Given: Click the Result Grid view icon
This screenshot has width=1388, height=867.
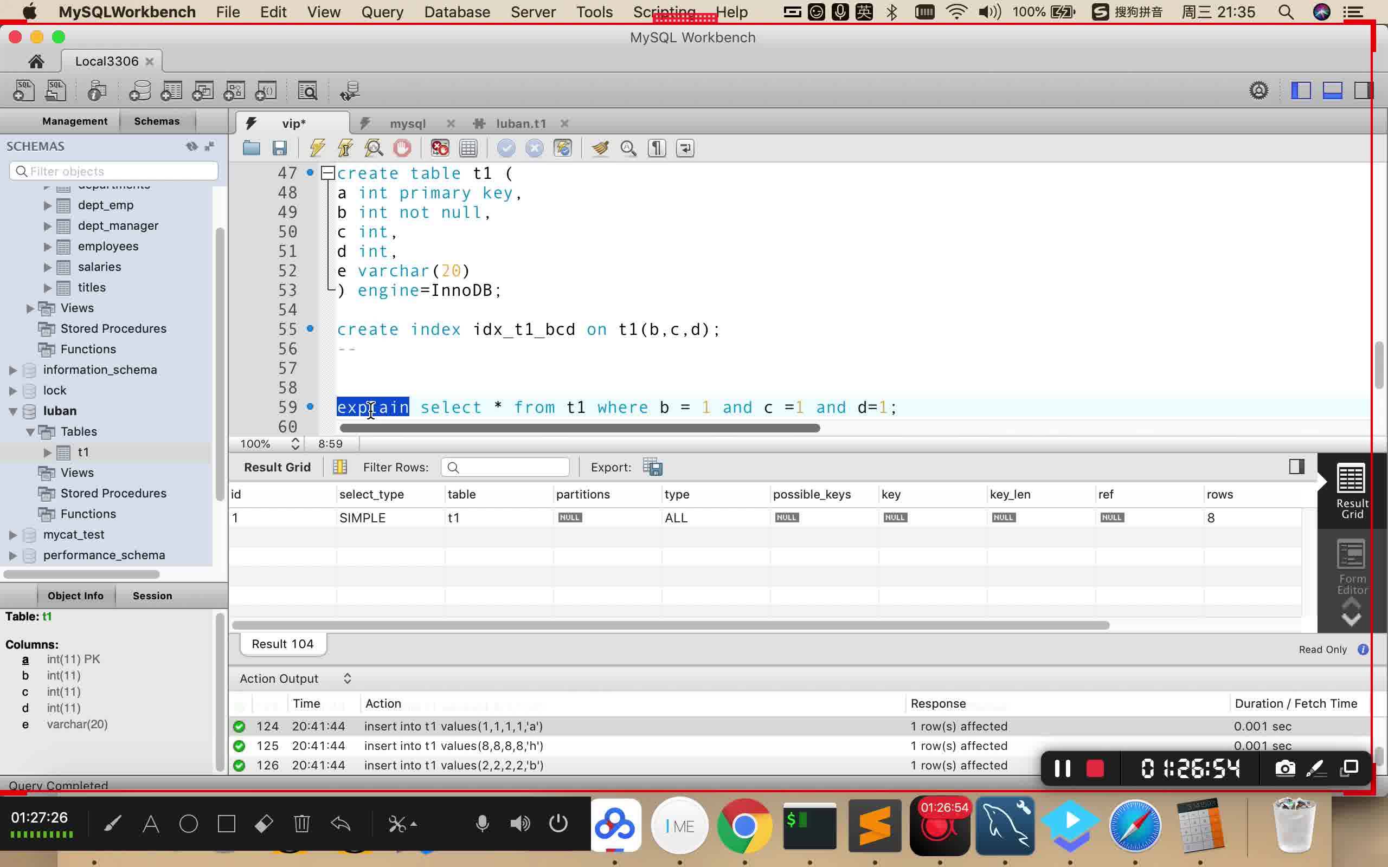Looking at the screenshot, I should tap(1351, 490).
